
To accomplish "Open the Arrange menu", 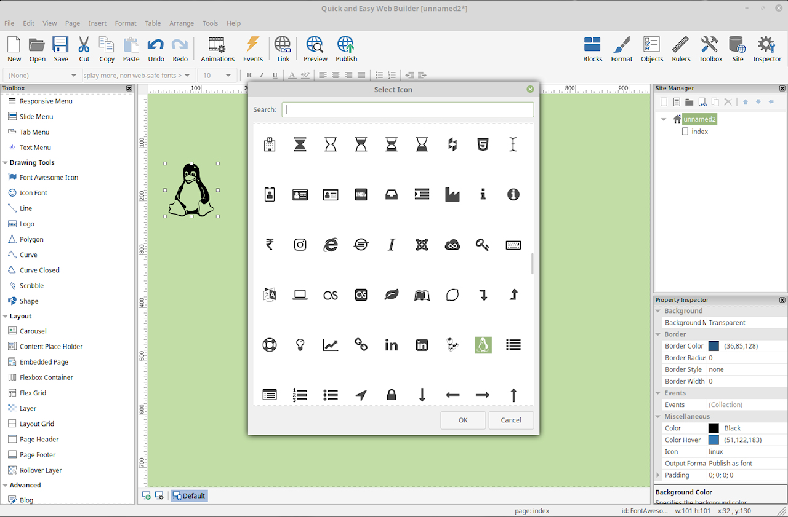I will pyautogui.click(x=182, y=23).
